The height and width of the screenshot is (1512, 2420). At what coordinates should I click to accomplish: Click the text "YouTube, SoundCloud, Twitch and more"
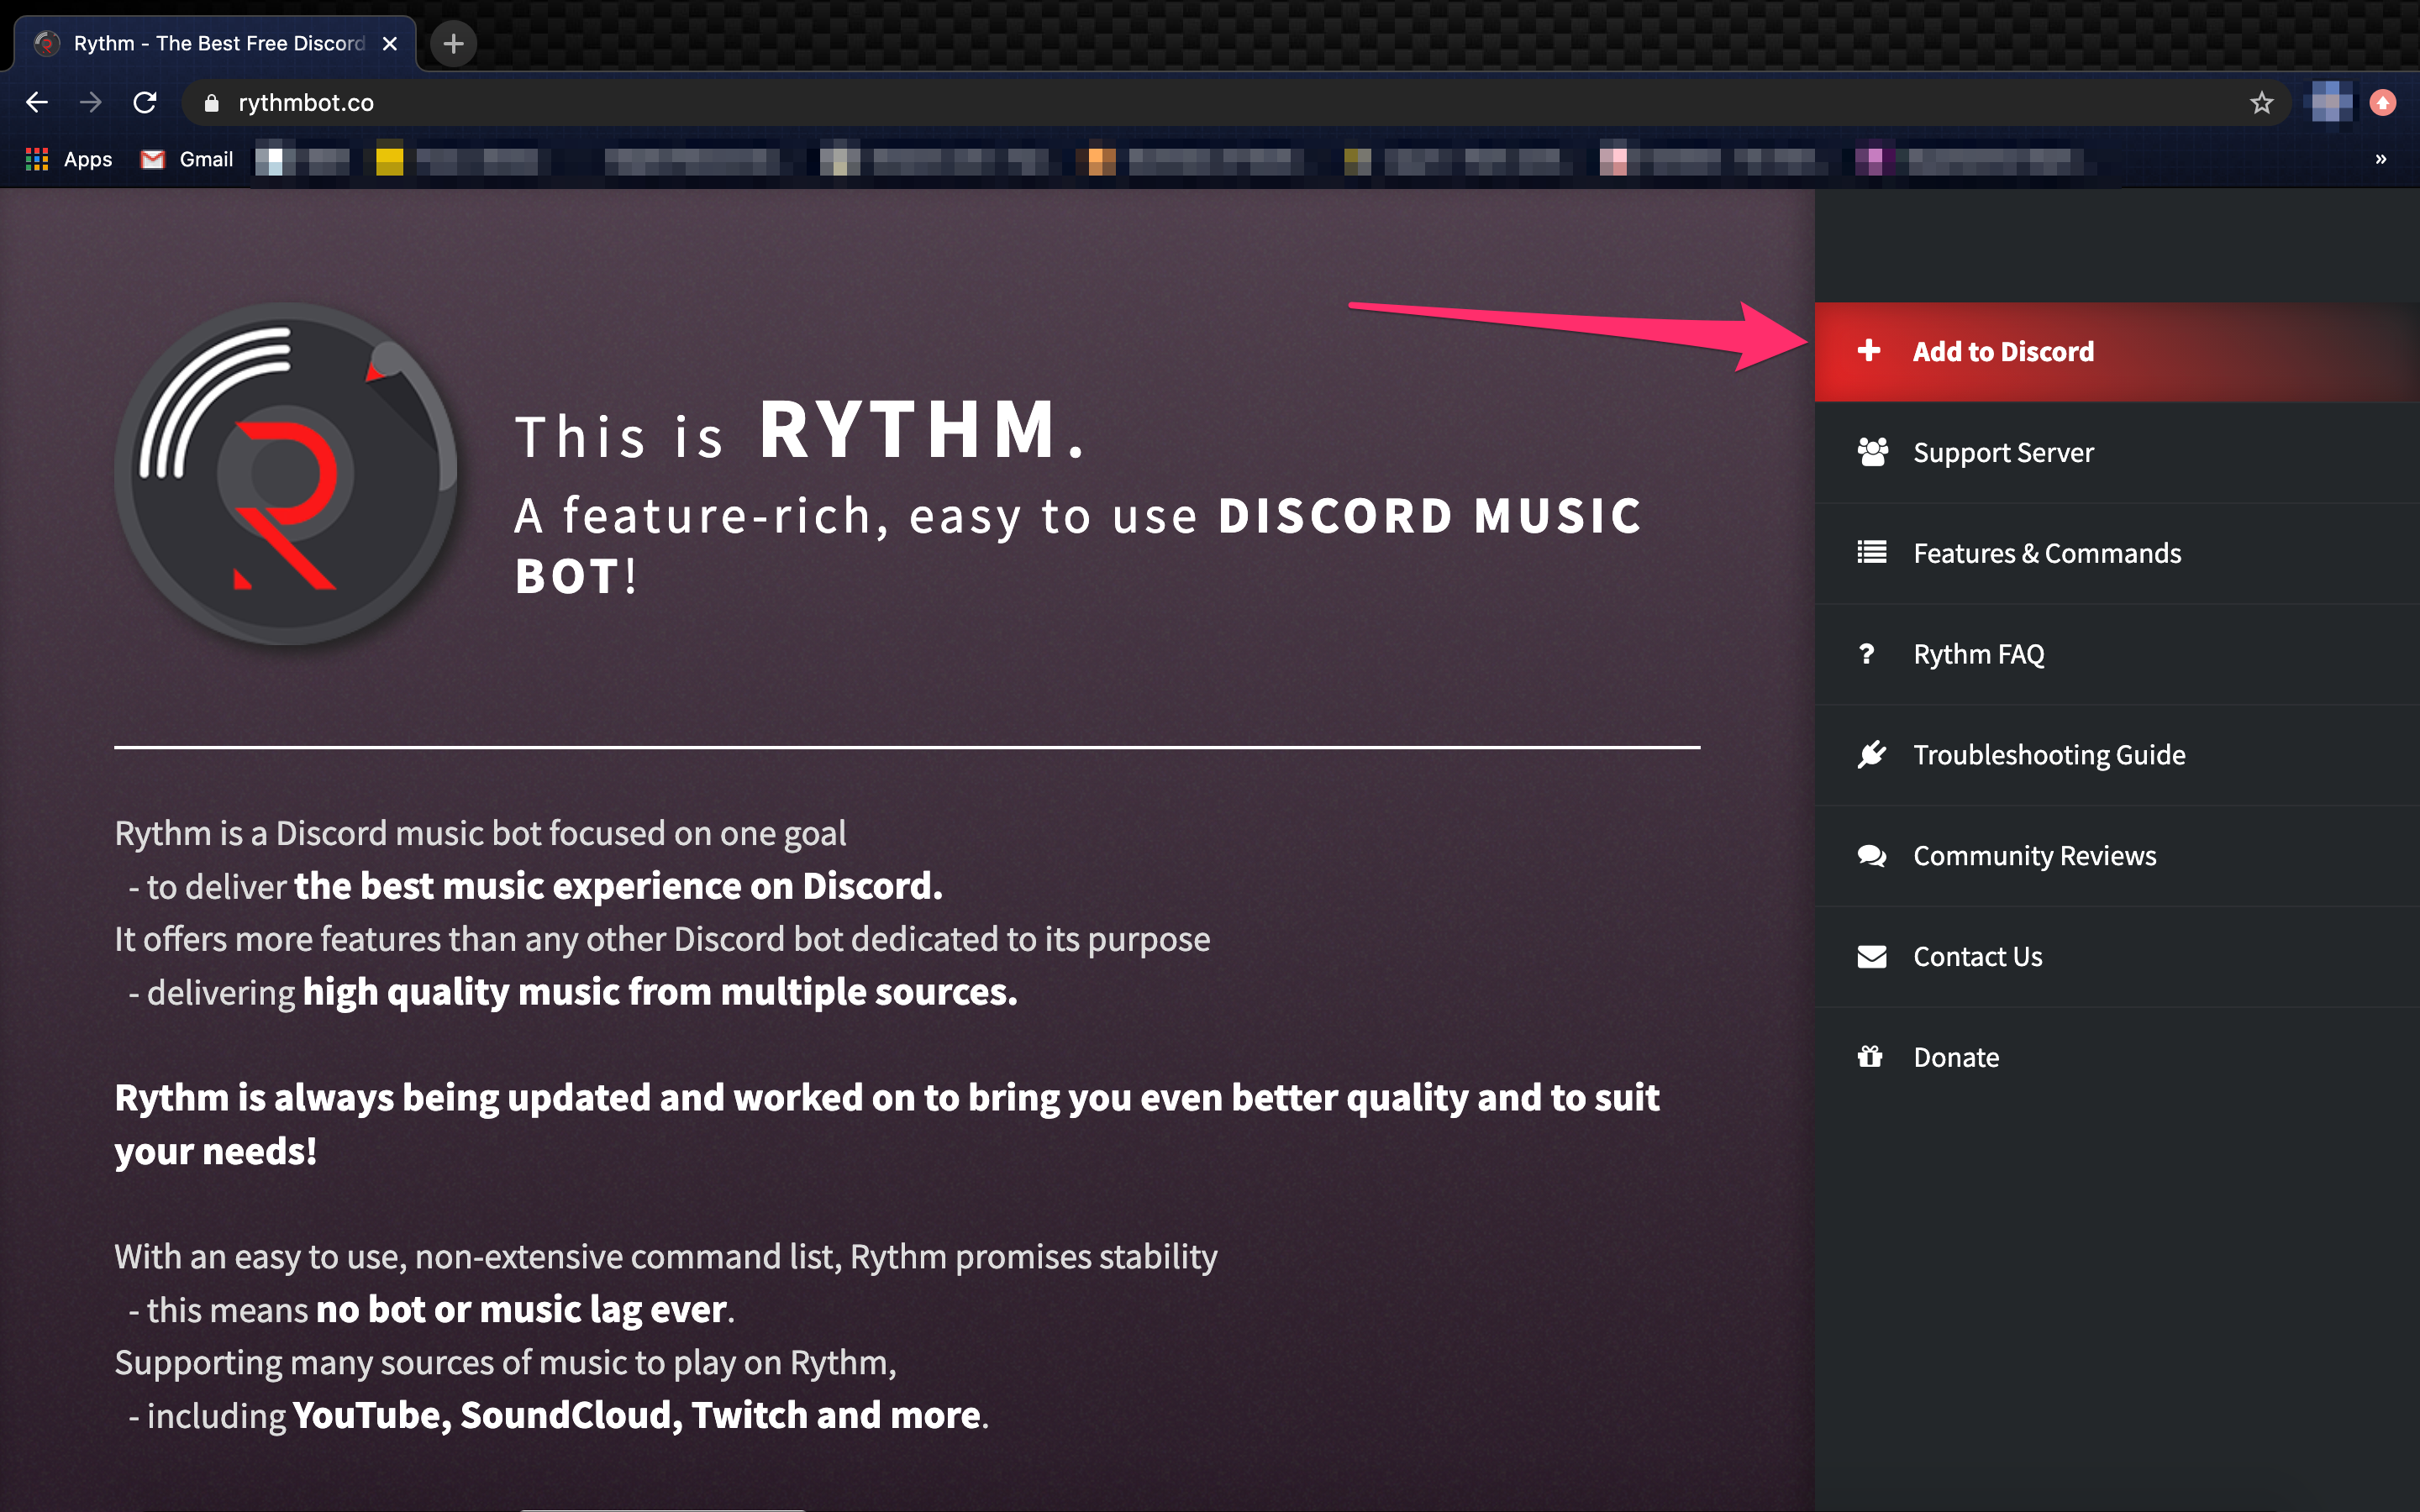pyautogui.click(x=636, y=1415)
